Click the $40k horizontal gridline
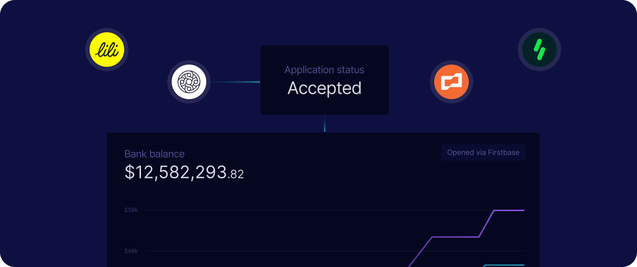The width and height of the screenshot is (637, 267). (335, 251)
